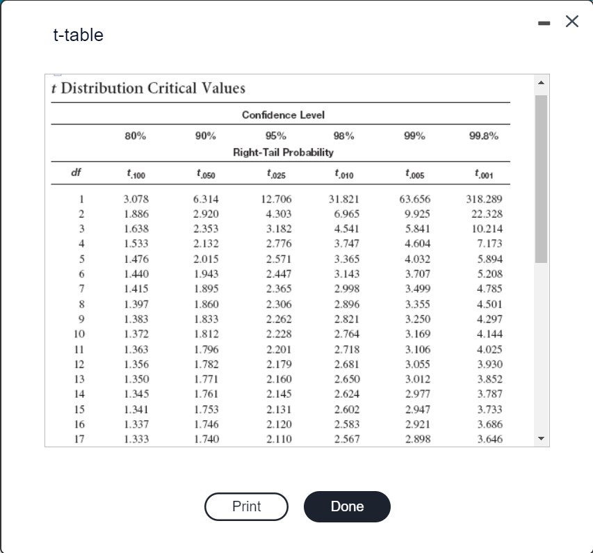Select the value 1.943 in row 6
The width and height of the screenshot is (593, 553).
click(x=206, y=273)
